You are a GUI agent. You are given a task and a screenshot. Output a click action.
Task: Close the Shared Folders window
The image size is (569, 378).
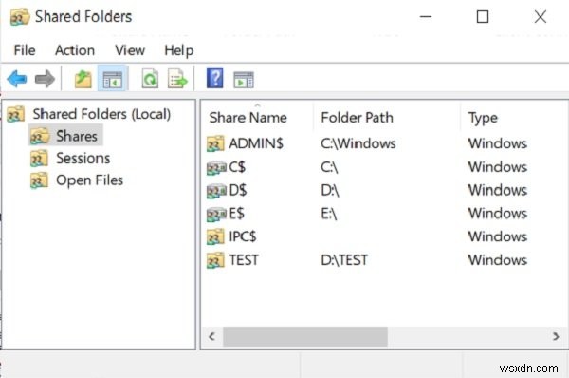[541, 17]
